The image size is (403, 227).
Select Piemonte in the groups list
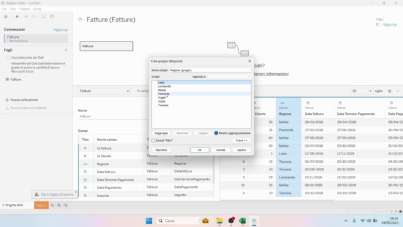tap(164, 94)
